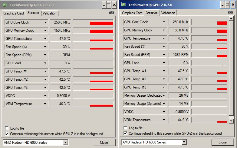Screen dimensions: 237x148
Task: Click 44.6 °C VRM value in right window
Action: point(179,120)
